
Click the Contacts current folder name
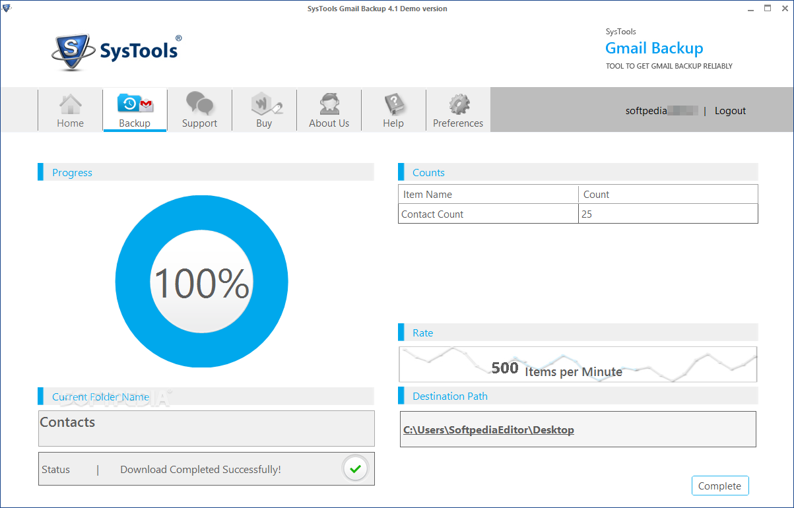[67, 422]
